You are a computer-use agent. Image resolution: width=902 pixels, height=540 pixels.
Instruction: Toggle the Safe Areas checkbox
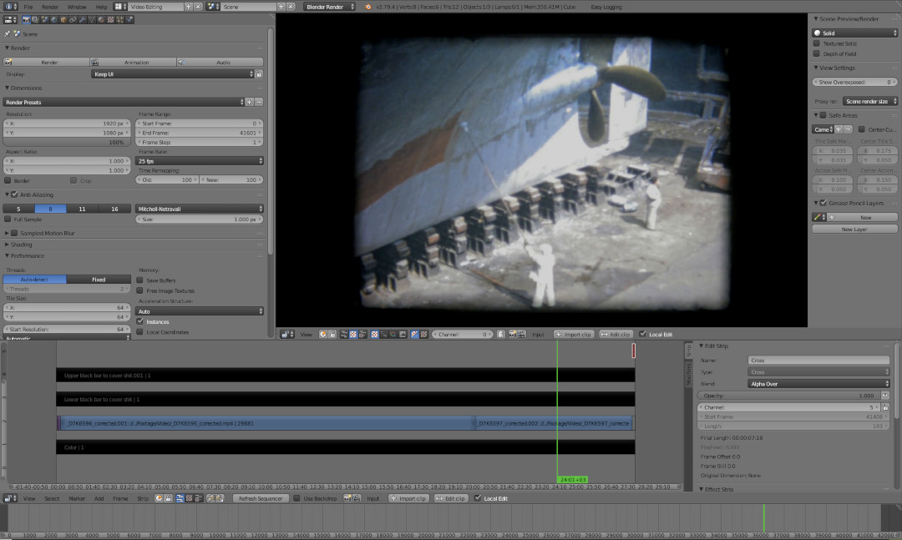pyautogui.click(x=823, y=115)
